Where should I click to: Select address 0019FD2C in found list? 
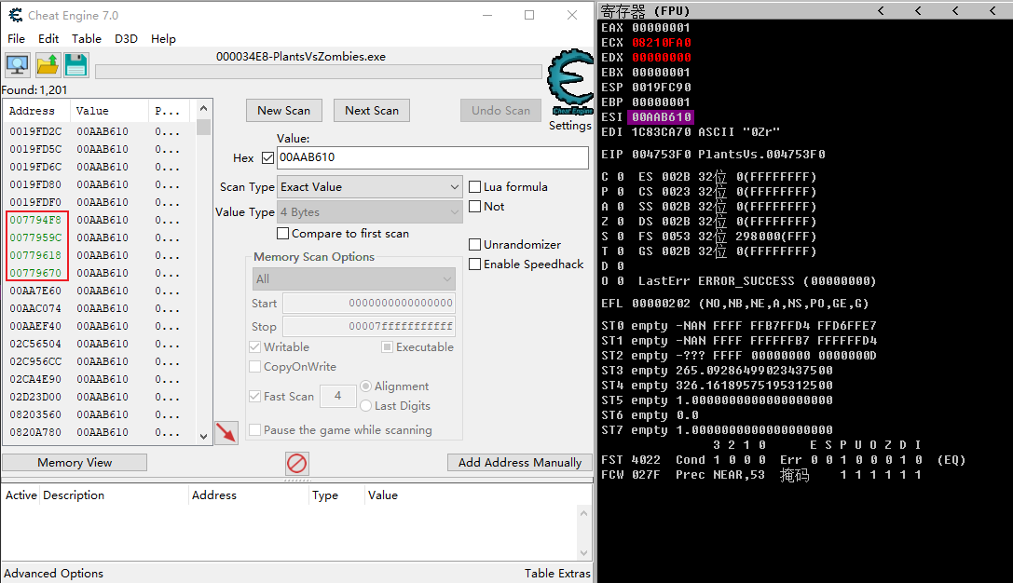(35, 131)
